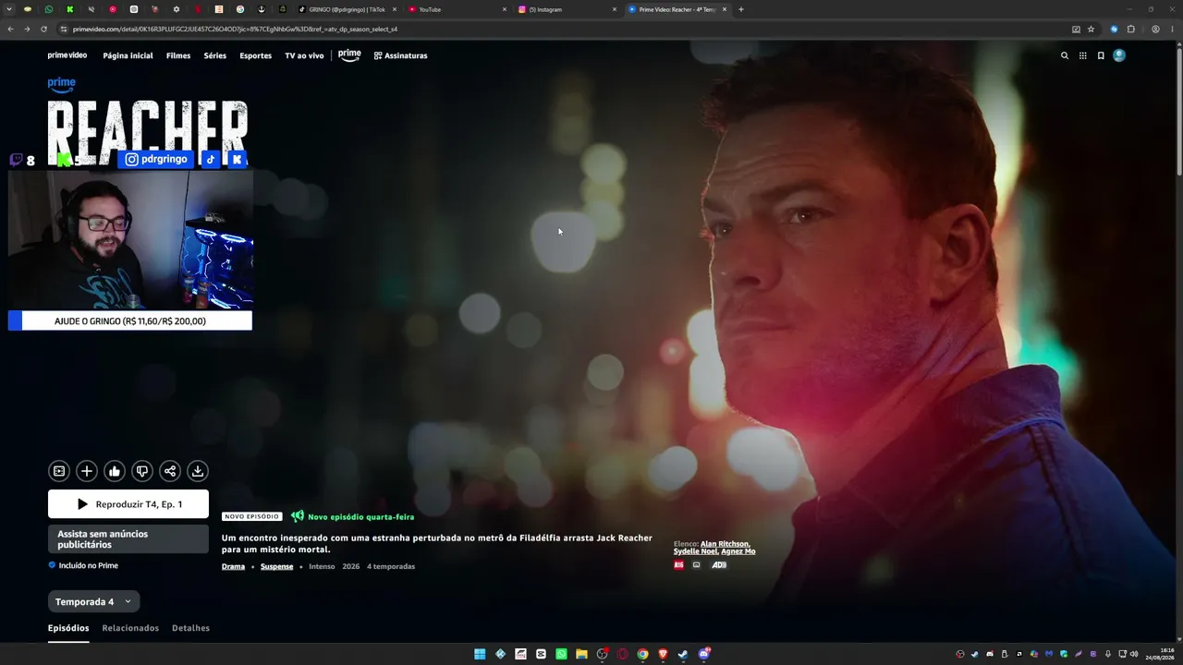The image size is (1183, 665).
Task: Reload the page with the refresh icon
Action: click(43, 29)
